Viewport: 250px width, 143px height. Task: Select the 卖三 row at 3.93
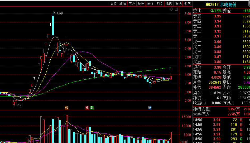coord(221,26)
